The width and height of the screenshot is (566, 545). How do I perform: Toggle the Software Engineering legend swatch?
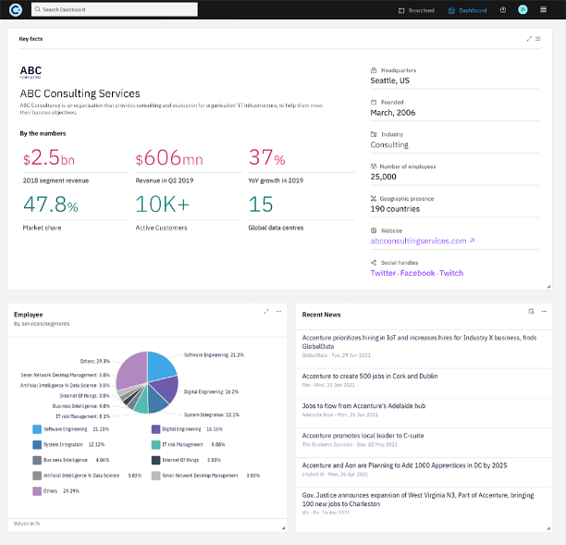37,429
